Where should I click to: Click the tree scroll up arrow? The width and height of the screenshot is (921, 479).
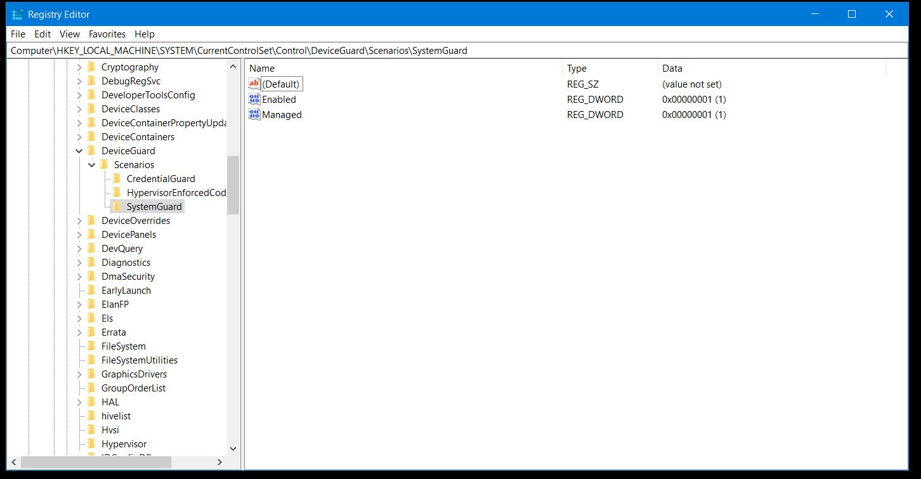233,67
